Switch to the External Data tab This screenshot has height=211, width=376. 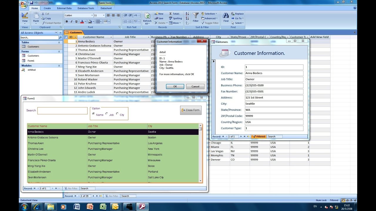tap(64, 8)
